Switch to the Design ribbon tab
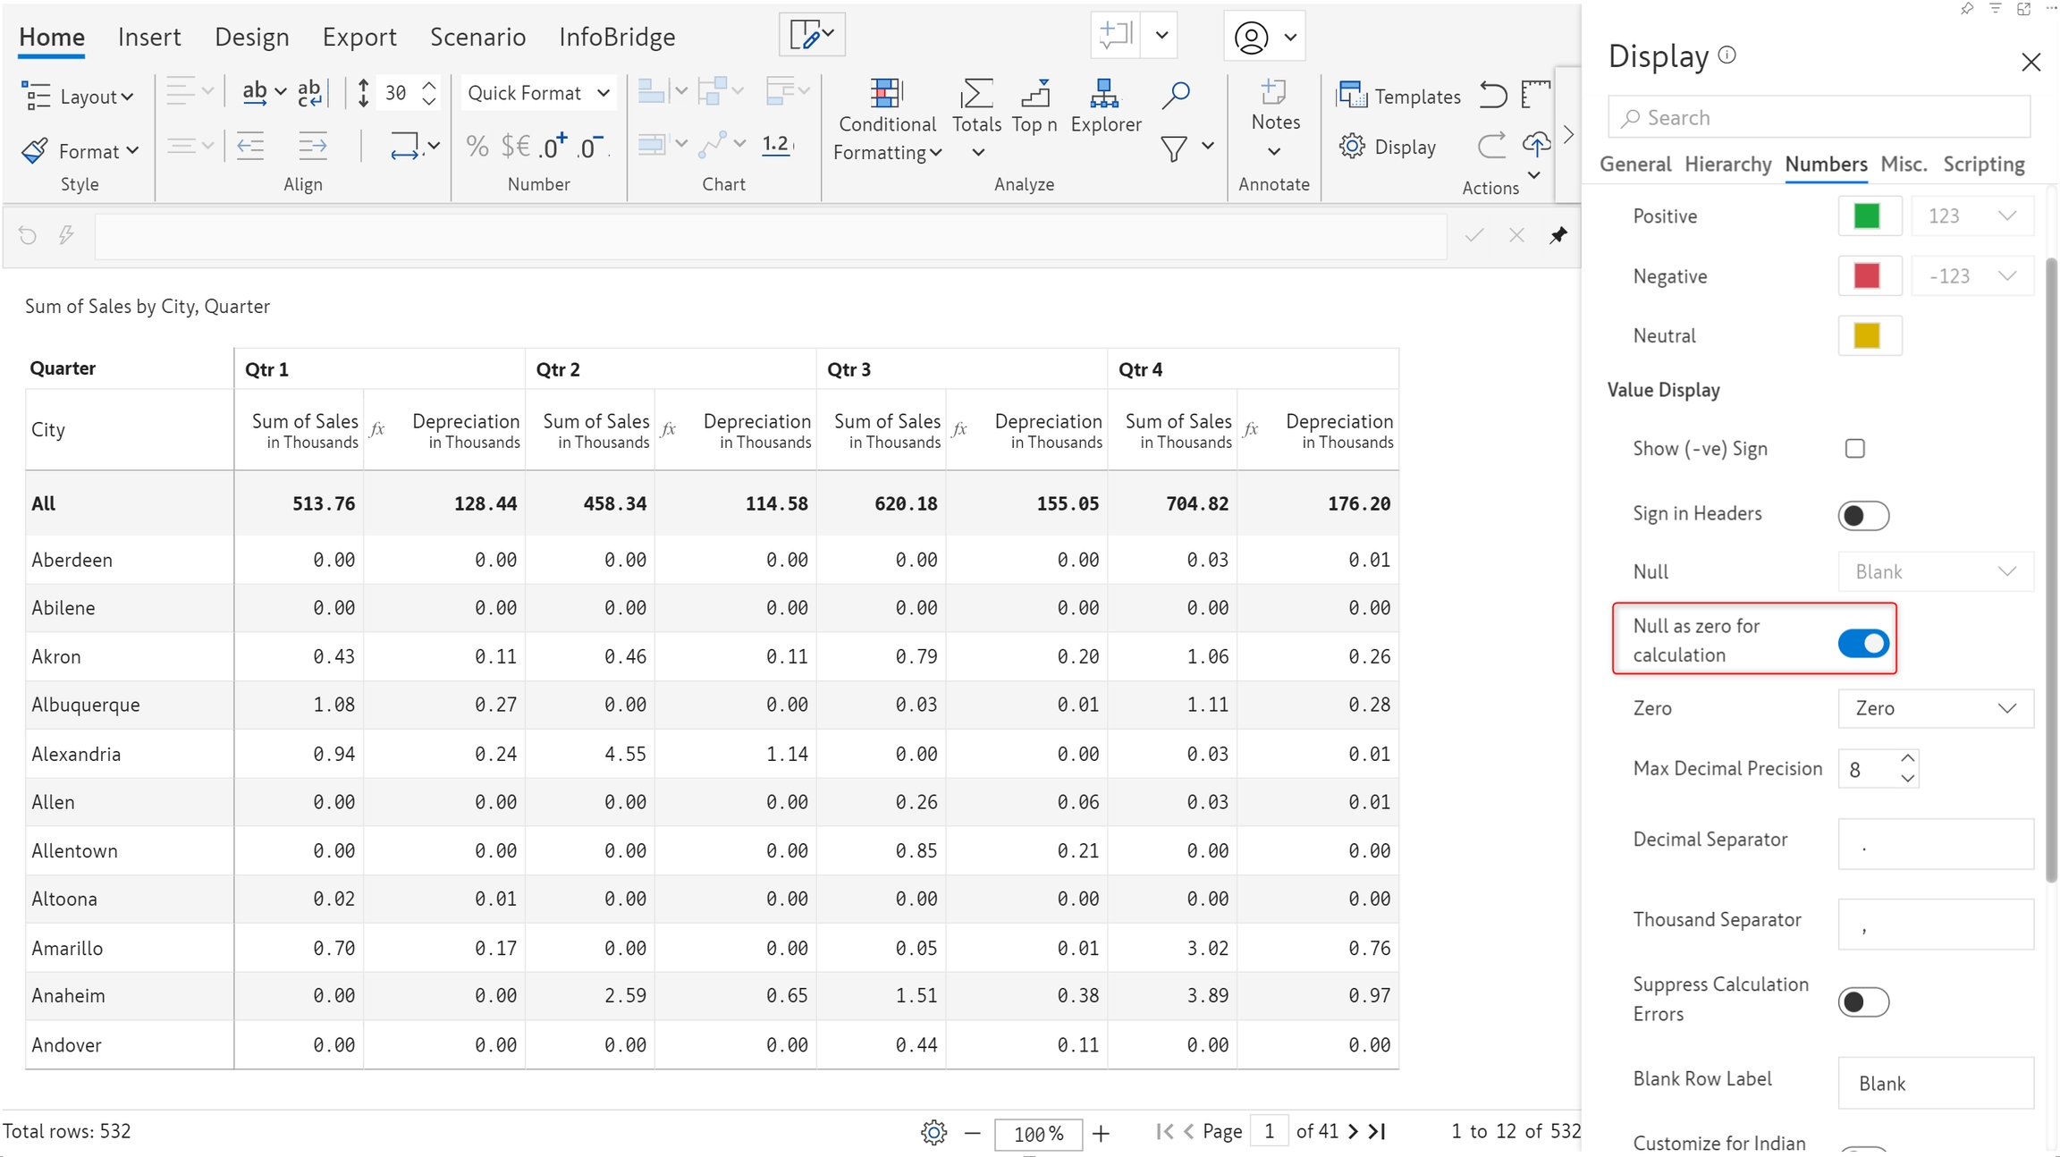The image size is (2060, 1157). click(x=251, y=37)
